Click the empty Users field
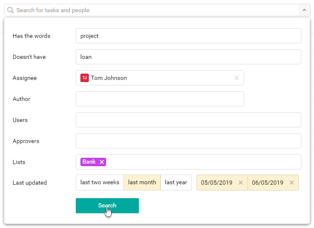Viewport: 314px width, 228px height. [189, 120]
